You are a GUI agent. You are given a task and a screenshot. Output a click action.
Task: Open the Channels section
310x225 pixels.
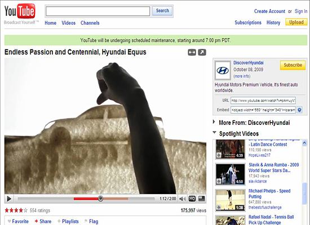pyautogui.click(x=90, y=23)
